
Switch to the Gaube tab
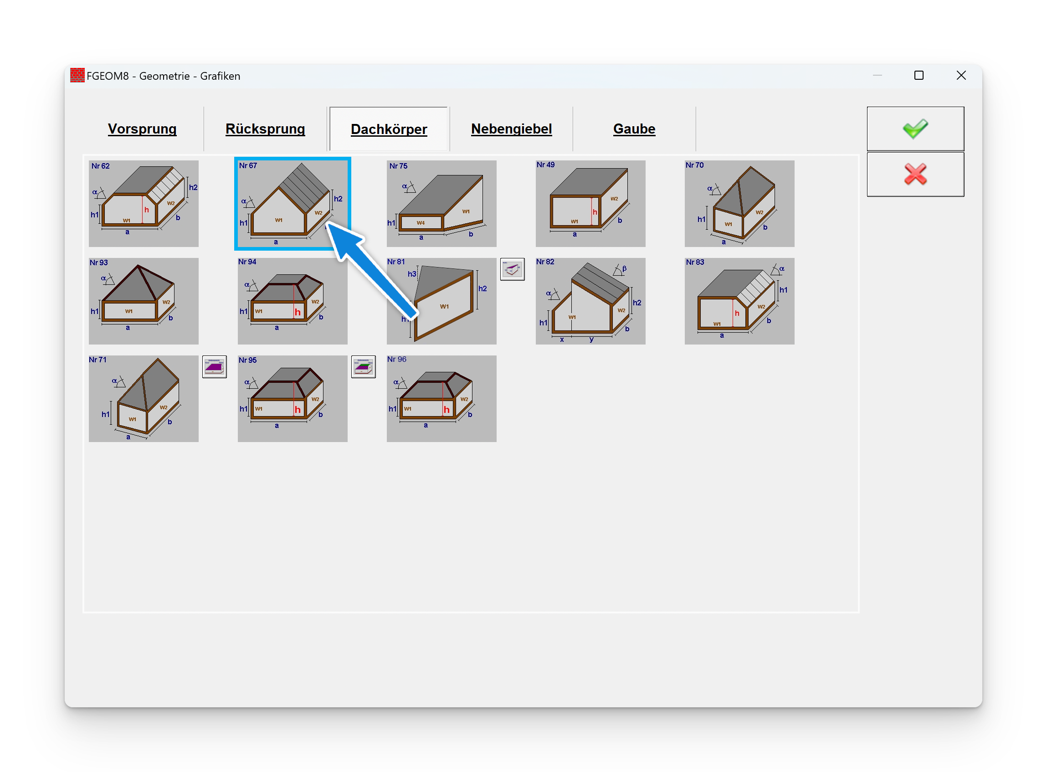pyautogui.click(x=633, y=129)
